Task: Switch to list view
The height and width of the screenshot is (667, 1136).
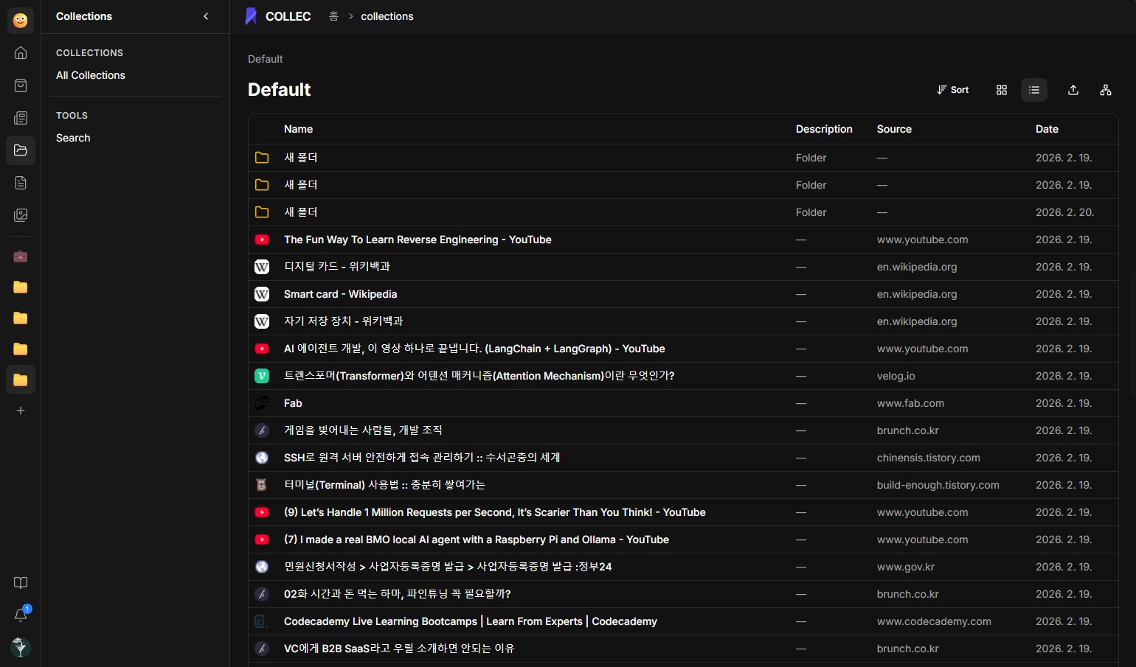Action: [1034, 90]
